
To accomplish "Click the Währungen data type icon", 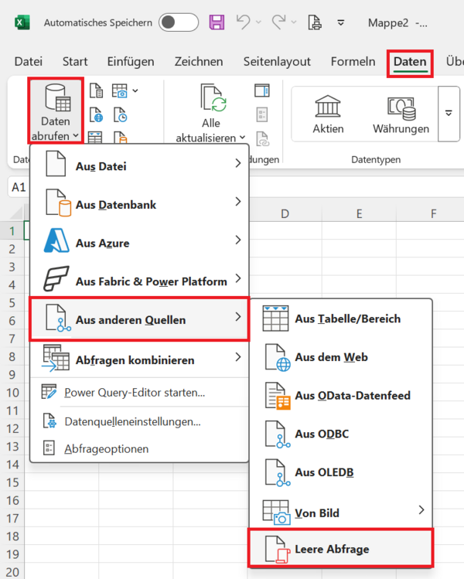I will pos(400,107).
